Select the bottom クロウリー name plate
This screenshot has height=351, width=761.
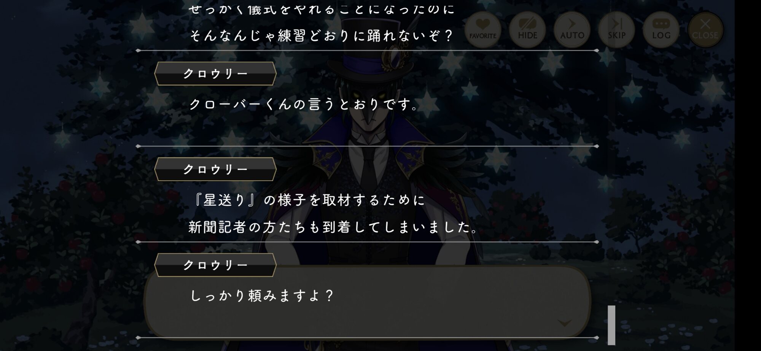pyautogui.click(x=215, y=265)
